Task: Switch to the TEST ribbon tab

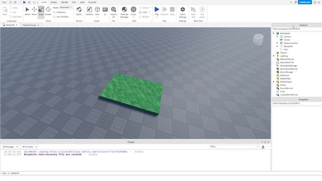Action: pyautogui.click(x=74, y=2)
